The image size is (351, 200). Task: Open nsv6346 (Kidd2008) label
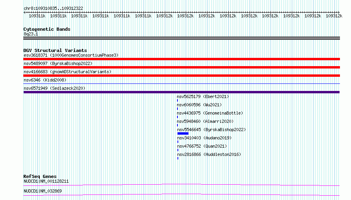[x=45, y=80]
